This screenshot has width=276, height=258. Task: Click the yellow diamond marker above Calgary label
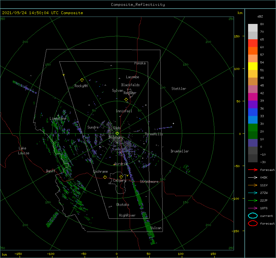[121, 177]
